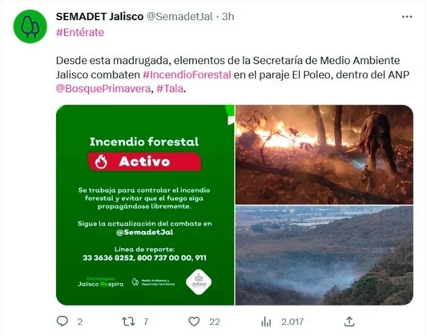Open the reply comment bubble icon
Viewport: 427px width, 336px height.
point(62,321)
